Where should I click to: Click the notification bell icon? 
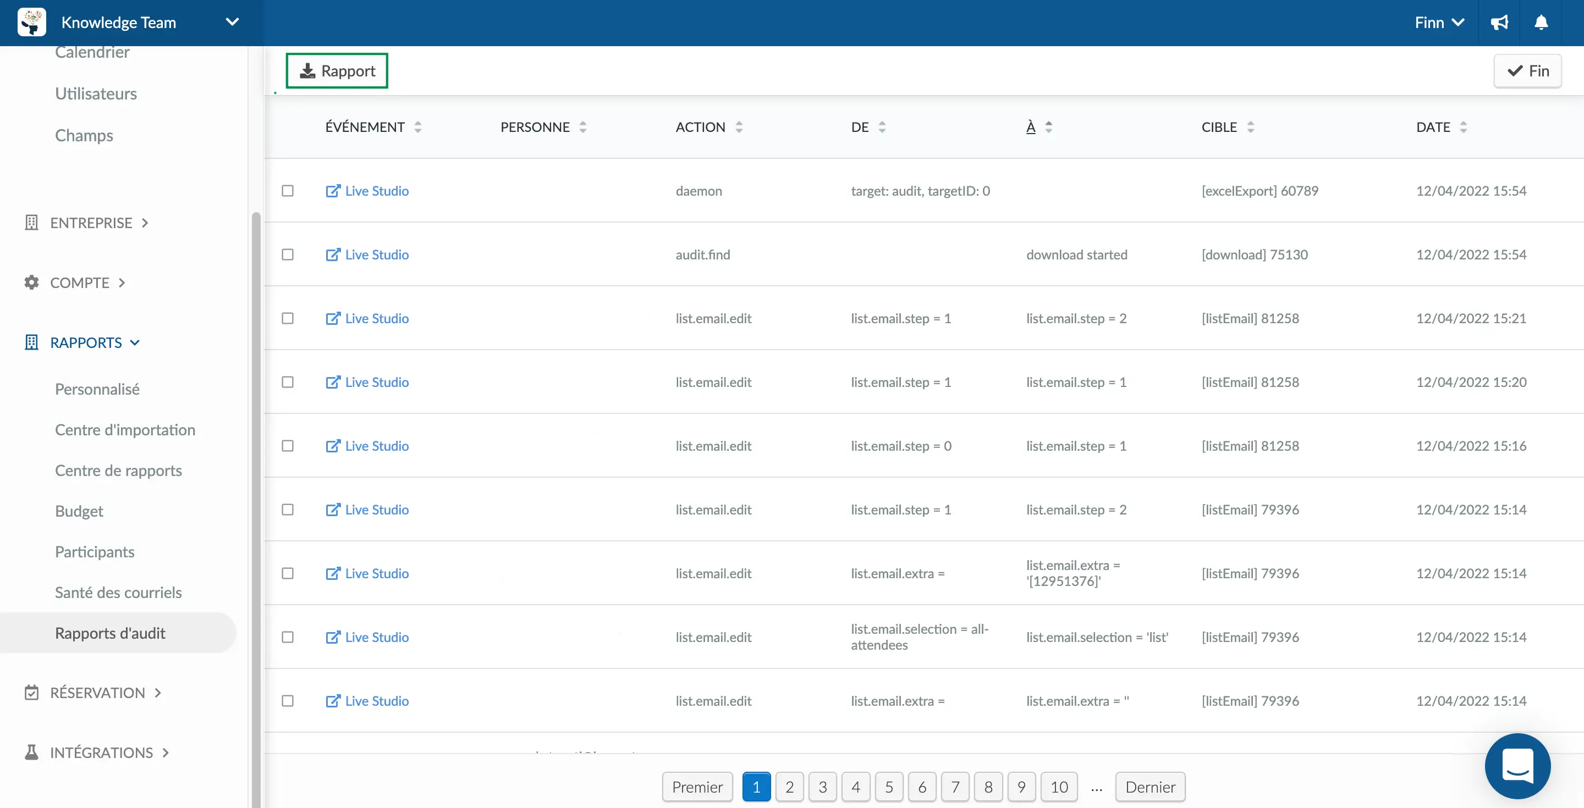pos(1541,21)
